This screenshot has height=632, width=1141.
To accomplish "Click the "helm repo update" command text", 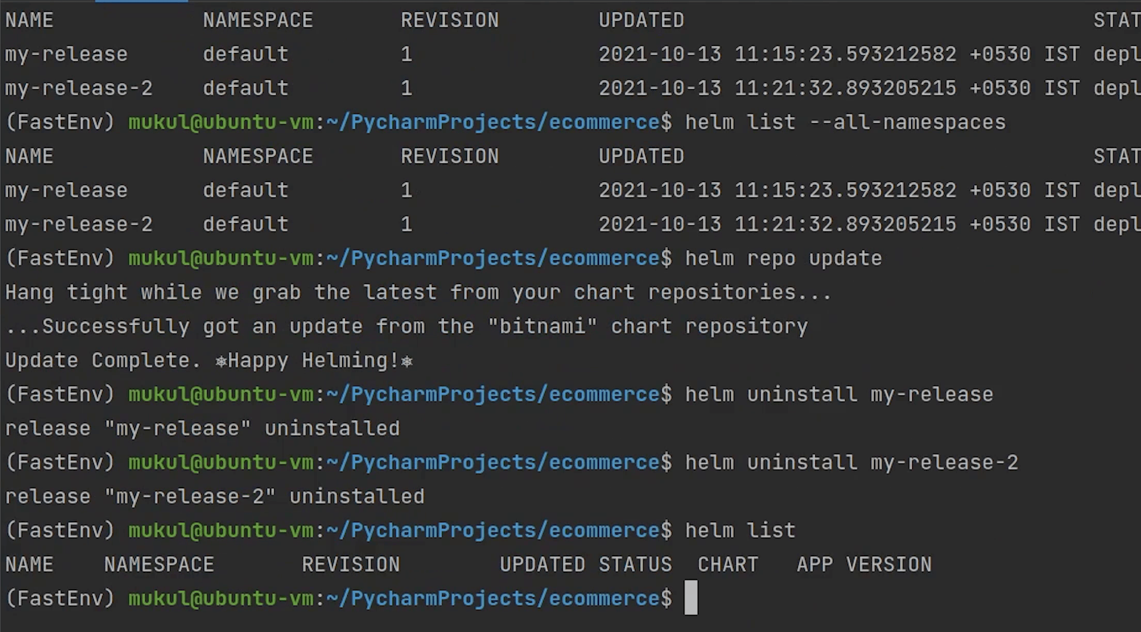I will click(x=783, y=258).
